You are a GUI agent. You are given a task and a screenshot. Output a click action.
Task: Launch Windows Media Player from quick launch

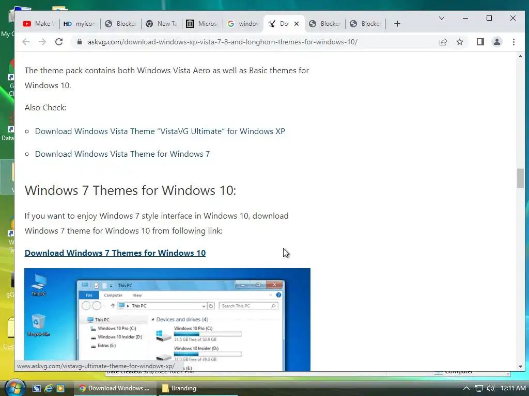[x=60, y=388]
